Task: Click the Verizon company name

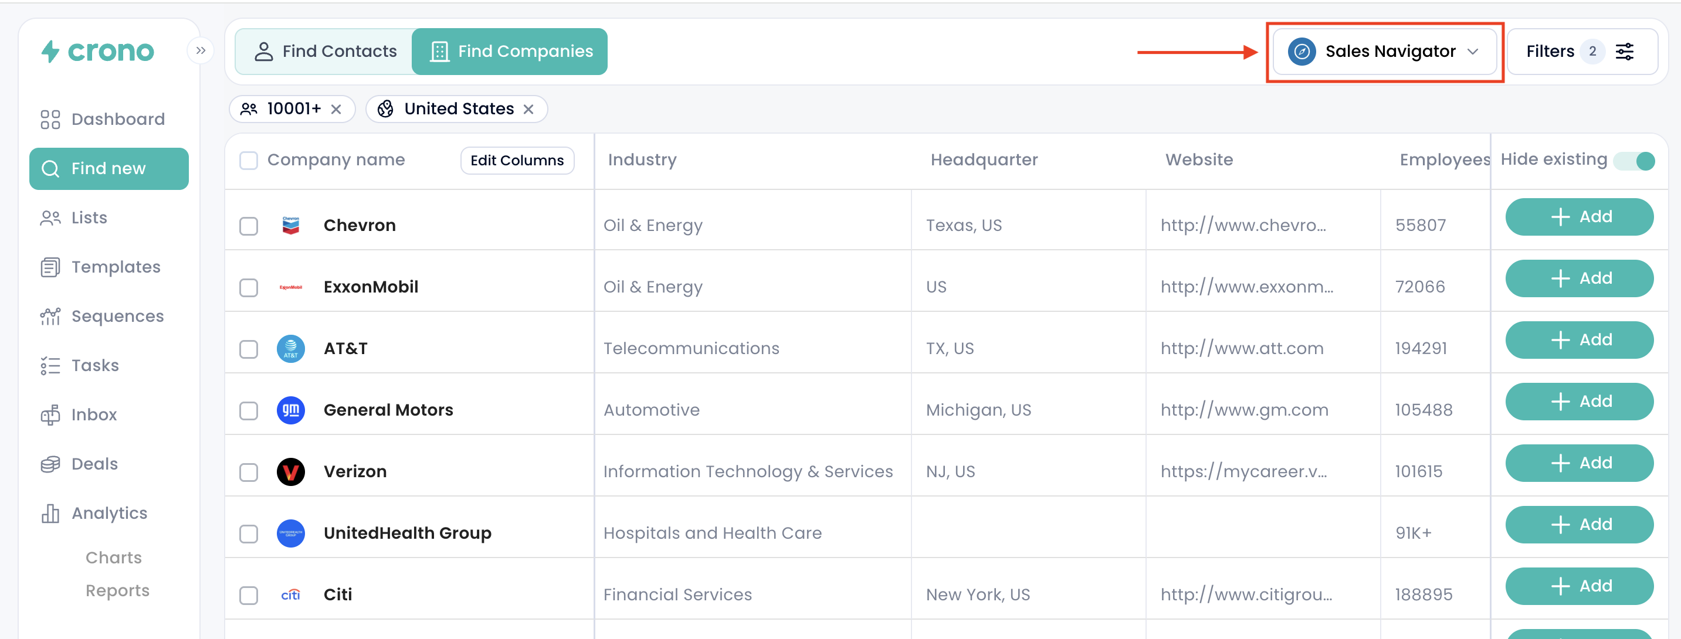Action: [355, 471]
